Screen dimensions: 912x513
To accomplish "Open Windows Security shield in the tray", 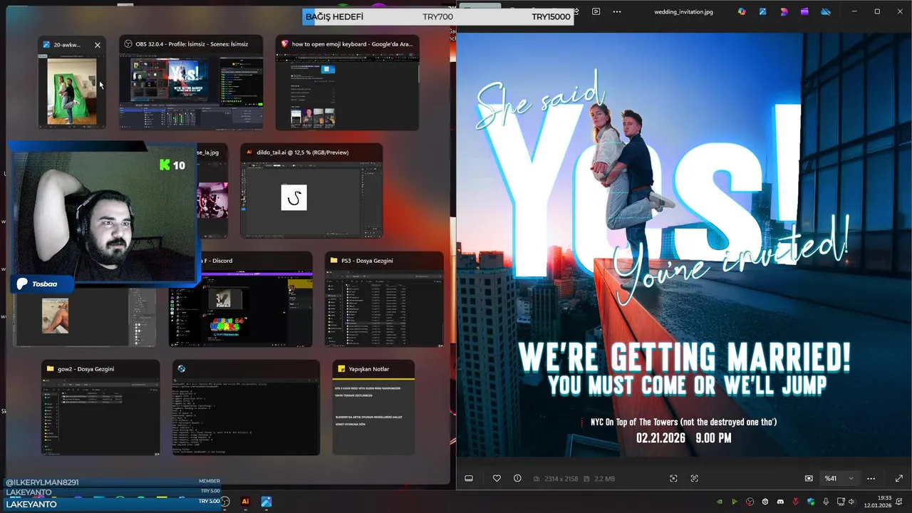I will pyautogui.click(x=811, y=502).
